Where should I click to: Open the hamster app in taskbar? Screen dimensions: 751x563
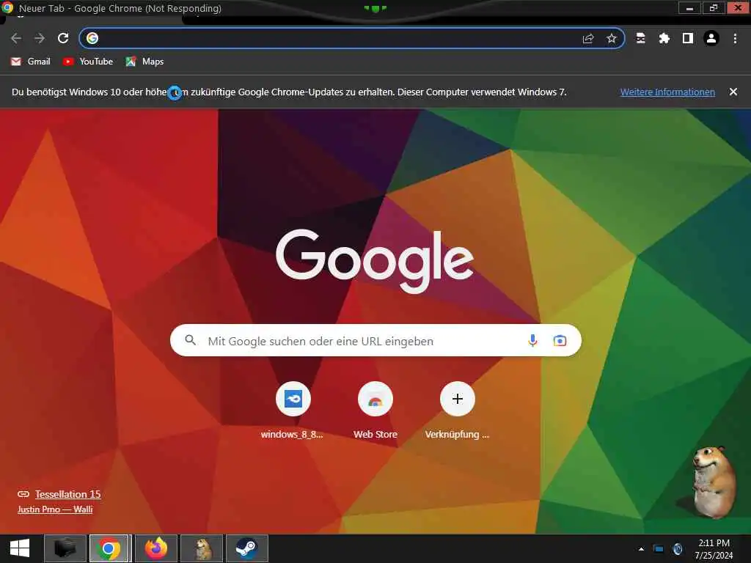tap(202, 548)
